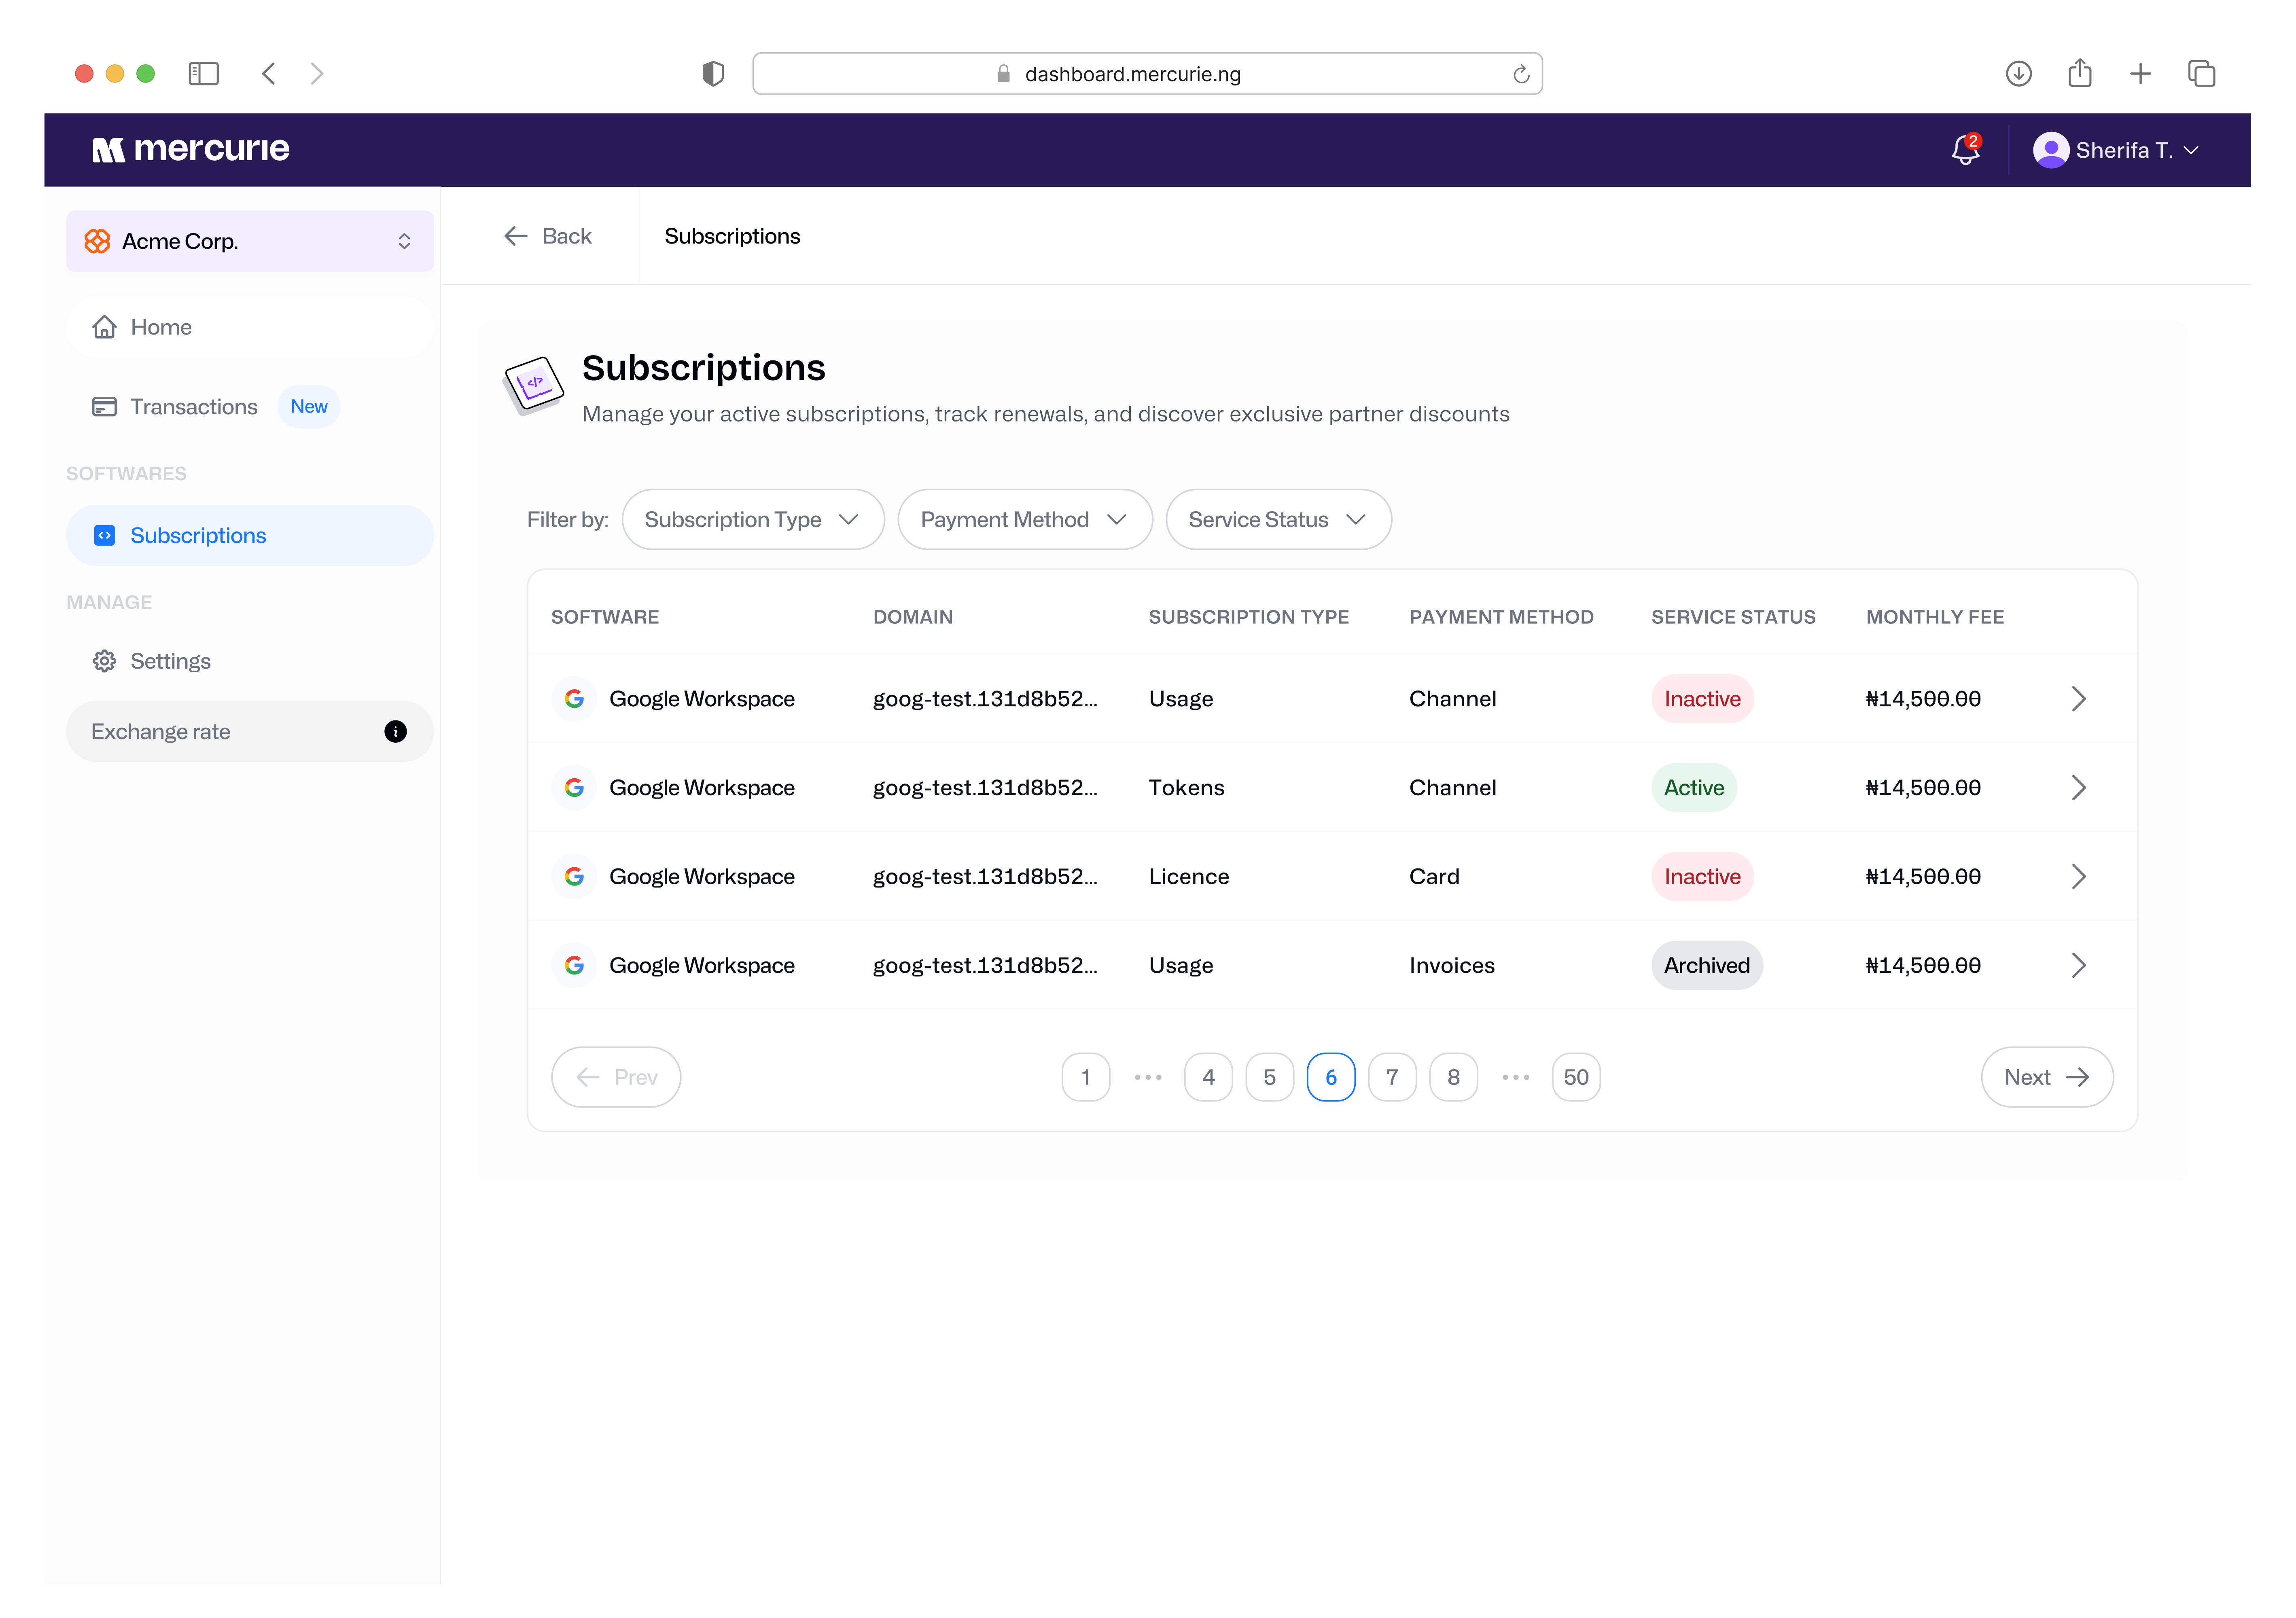Go to Home in sidebar
This screenshot has height=1618, width=2296.
pyautogui.click(x=250, y=327)
